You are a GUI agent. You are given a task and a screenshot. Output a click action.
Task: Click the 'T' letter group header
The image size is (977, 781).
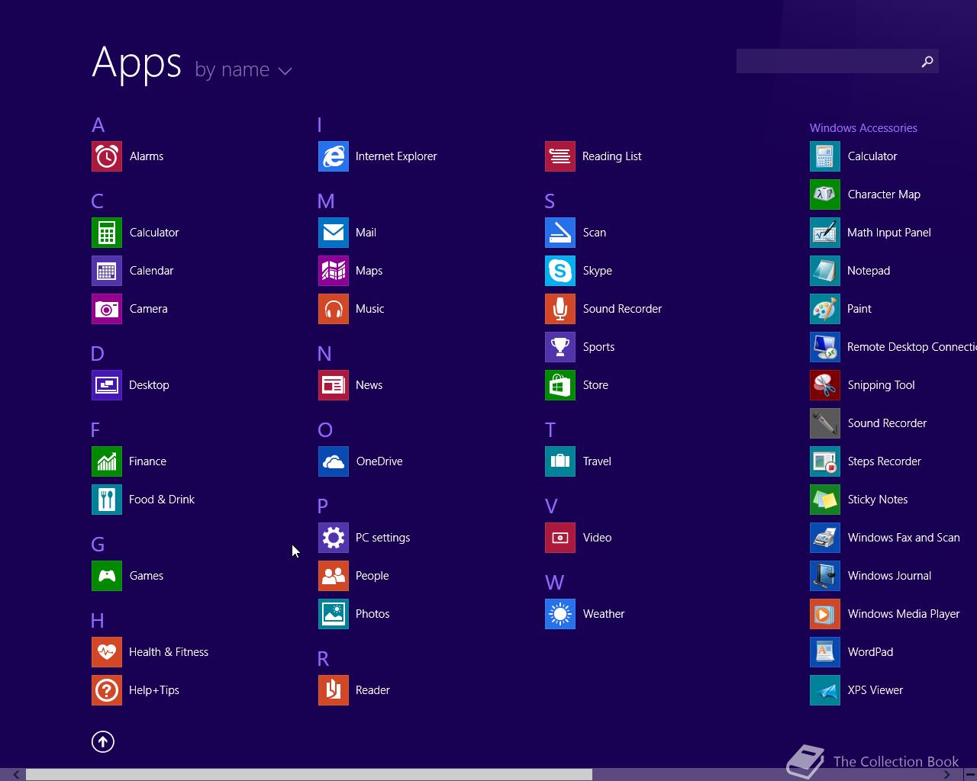click(550, 430)
